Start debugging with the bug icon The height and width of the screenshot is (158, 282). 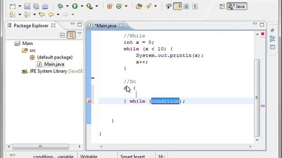60,6
